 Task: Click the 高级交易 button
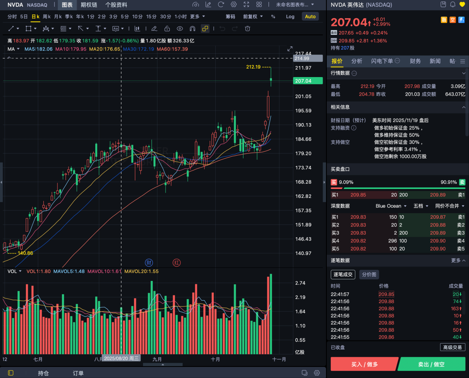point(452,347)
